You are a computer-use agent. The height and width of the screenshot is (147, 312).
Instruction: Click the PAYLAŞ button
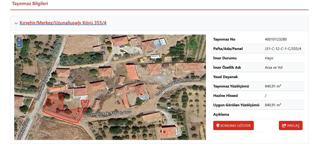pos(291,126)
